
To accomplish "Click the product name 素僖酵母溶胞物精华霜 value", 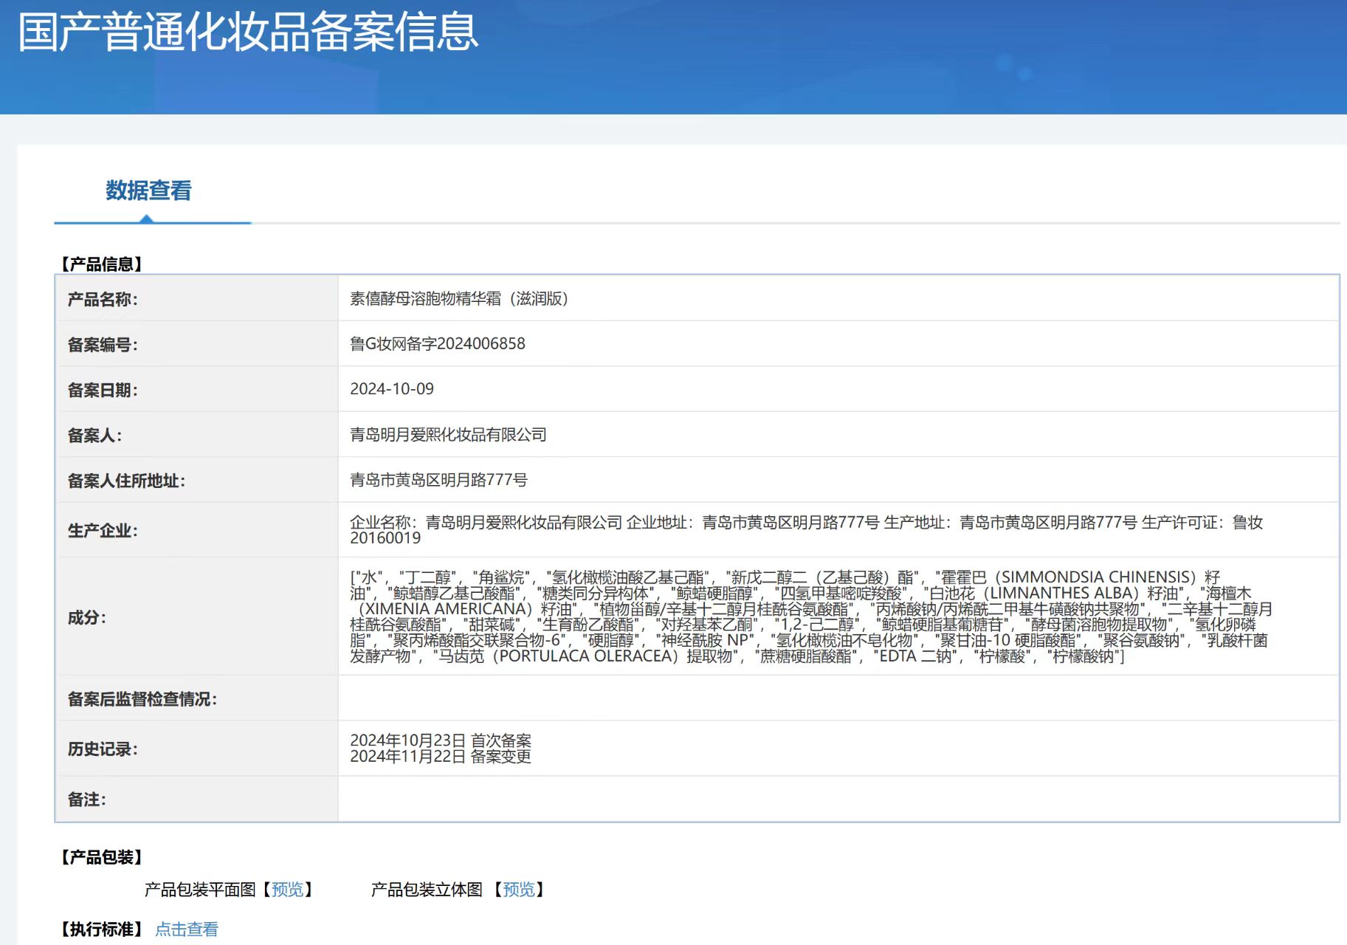I will pyautogui.click(x=458, y=298).
